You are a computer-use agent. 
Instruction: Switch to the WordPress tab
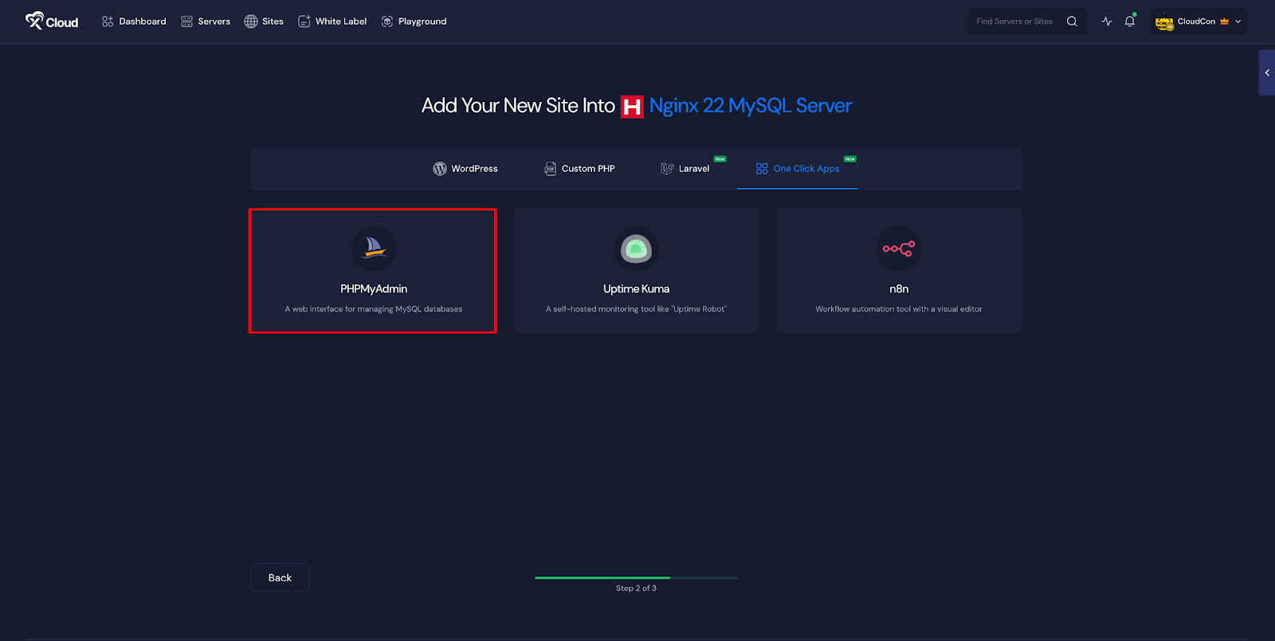coord(465,169)
